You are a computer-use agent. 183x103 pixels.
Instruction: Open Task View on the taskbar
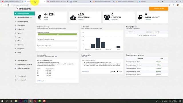11,101
